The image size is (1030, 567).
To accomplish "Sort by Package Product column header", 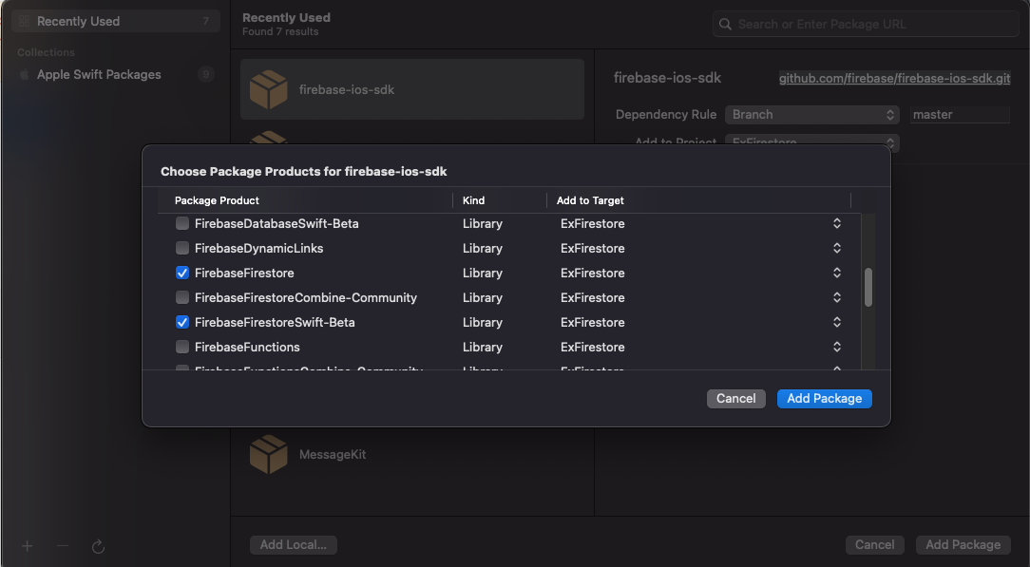I will tap(218, 200).
